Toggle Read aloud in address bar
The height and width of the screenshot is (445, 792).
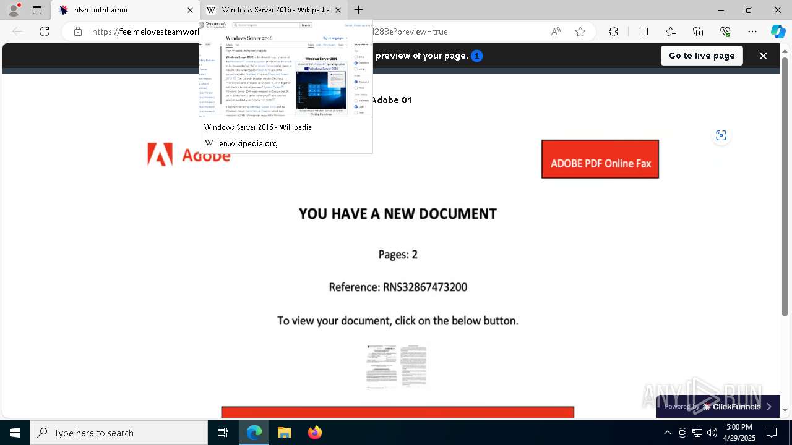click(556, 32)
